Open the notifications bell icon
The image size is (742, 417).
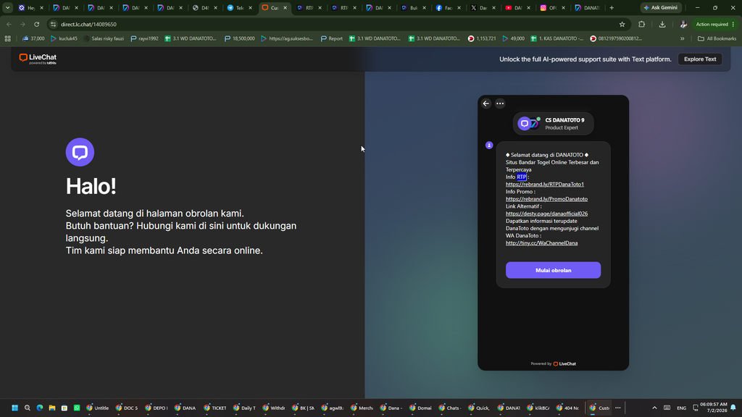[733, 408]
